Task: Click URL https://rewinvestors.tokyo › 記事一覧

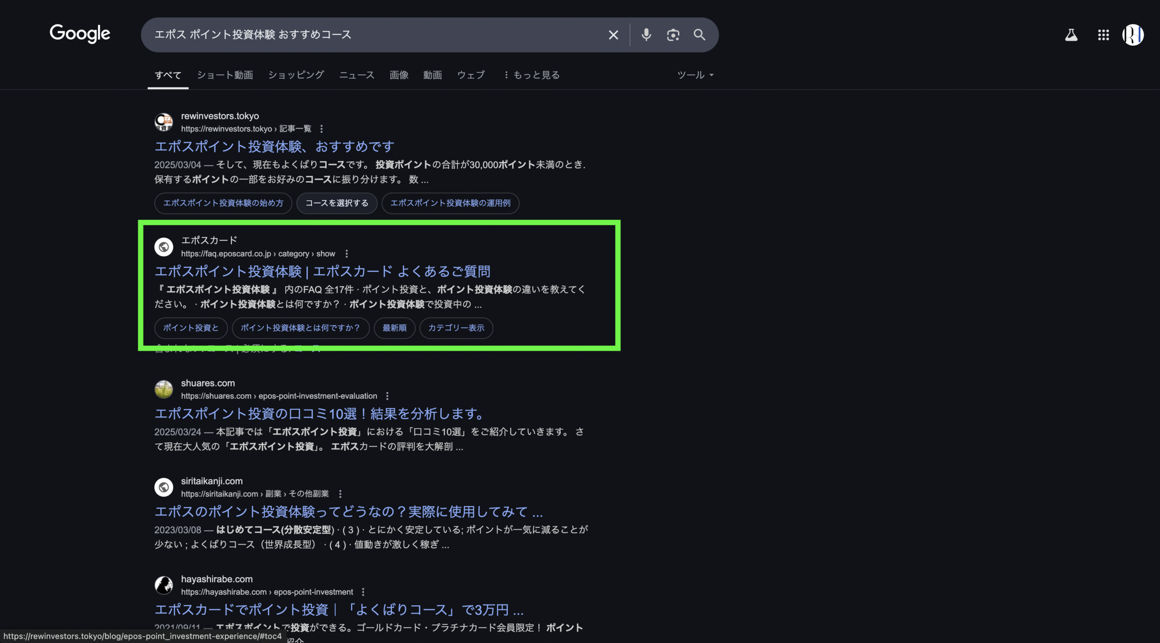Action: click(x=246, y=129)
